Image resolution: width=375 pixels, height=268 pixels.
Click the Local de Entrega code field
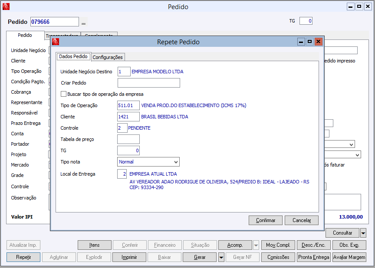[122, 174]
